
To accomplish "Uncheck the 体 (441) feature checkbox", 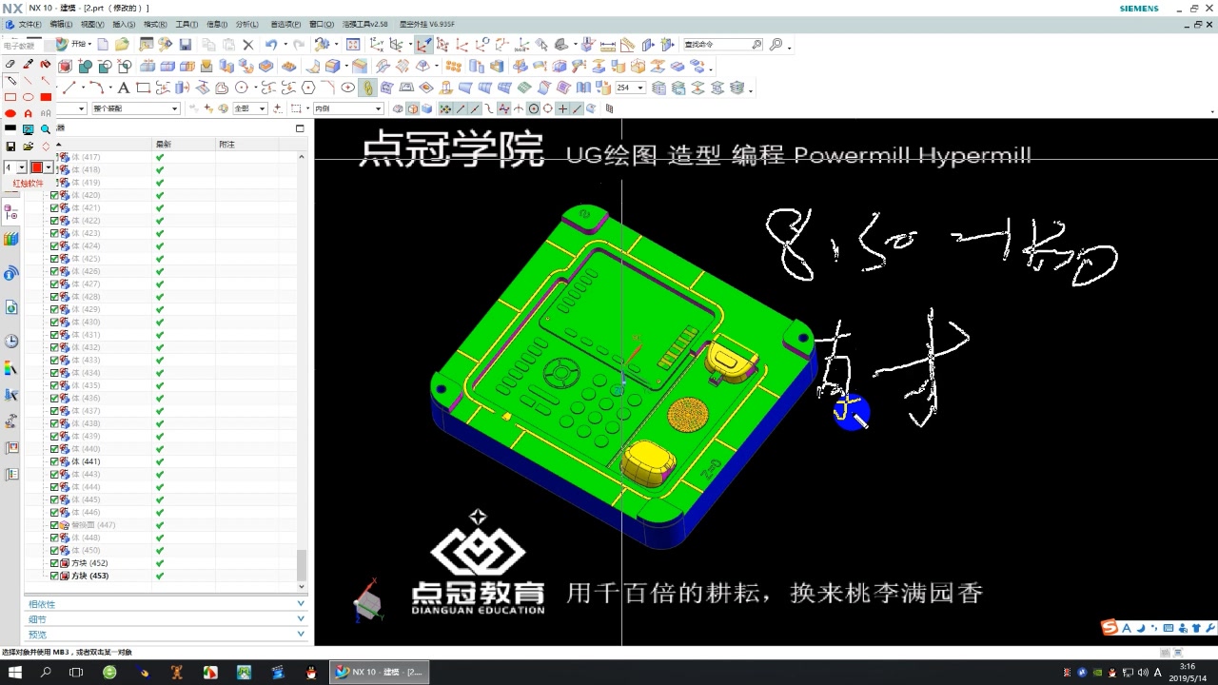I will (x=54, y=461).
